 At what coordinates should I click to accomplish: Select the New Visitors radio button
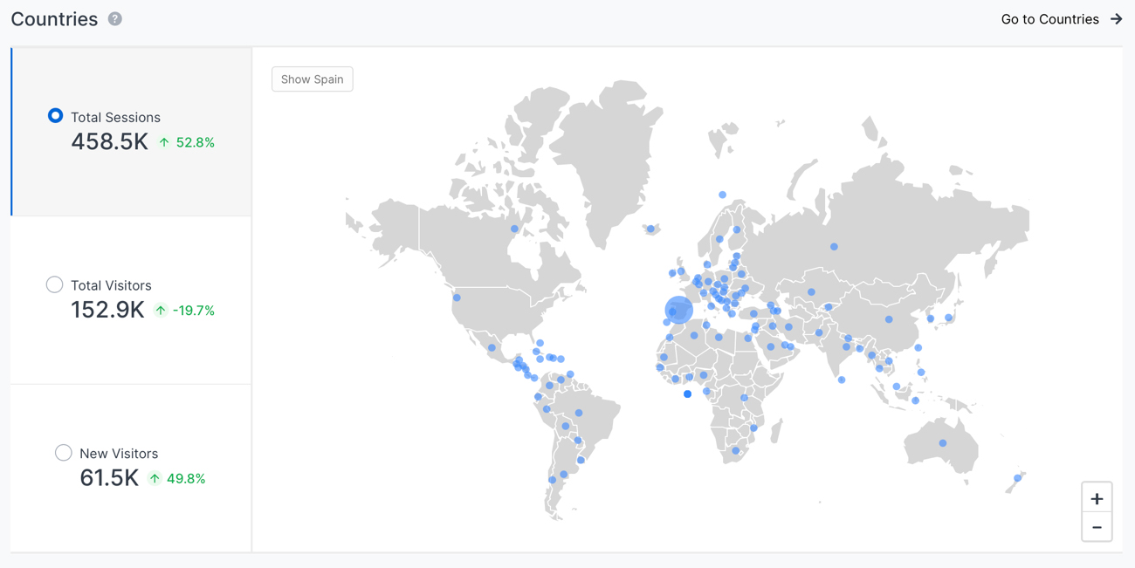pos(63,453)
